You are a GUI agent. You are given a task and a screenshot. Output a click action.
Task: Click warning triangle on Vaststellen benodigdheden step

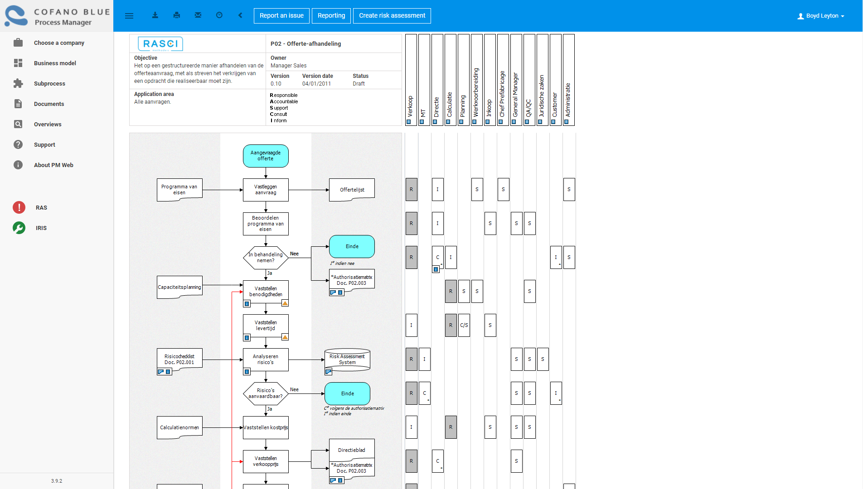click(285, 303)
